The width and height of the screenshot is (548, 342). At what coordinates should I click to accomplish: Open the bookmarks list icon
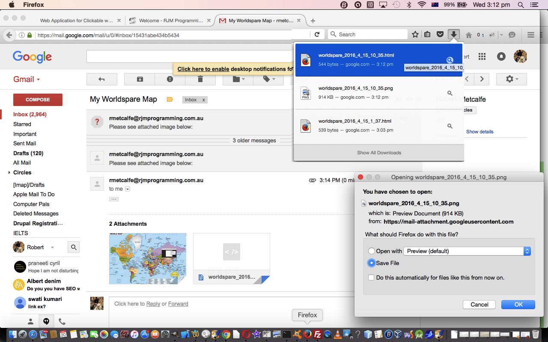point(427,35)
